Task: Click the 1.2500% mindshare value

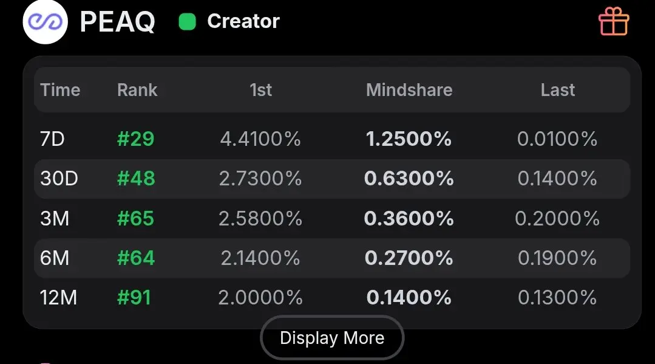Action: click(x=409, y=139)
